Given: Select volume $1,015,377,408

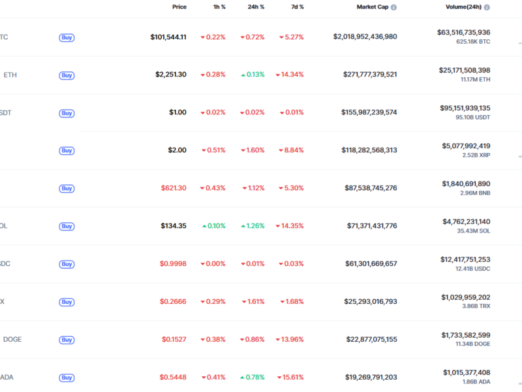Looking at the screenshot, I should [467, 372].
